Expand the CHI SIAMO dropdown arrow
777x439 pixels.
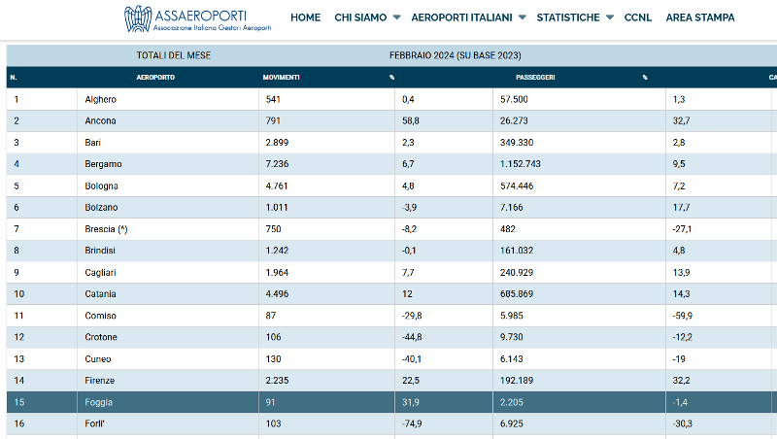tap(396, 17)
